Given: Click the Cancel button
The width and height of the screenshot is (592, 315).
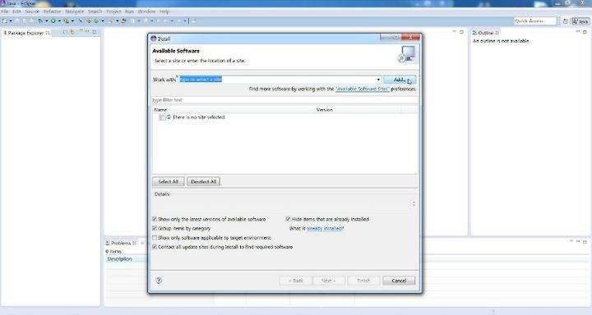Looking at the screenshot, I should click(x=399, y=281).
